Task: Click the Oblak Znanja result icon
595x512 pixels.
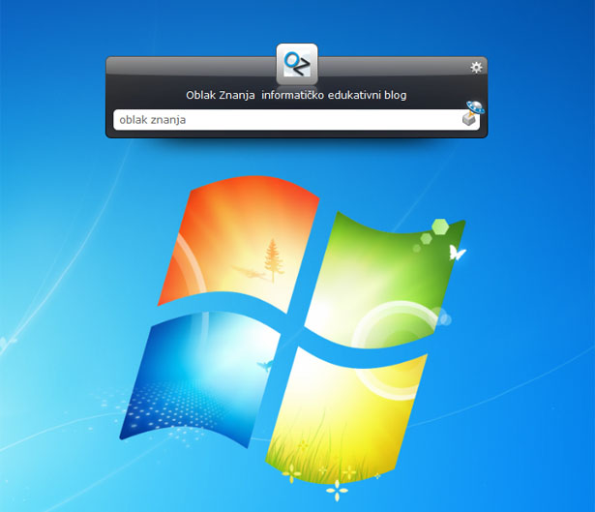Action: (x=296, y=65)
